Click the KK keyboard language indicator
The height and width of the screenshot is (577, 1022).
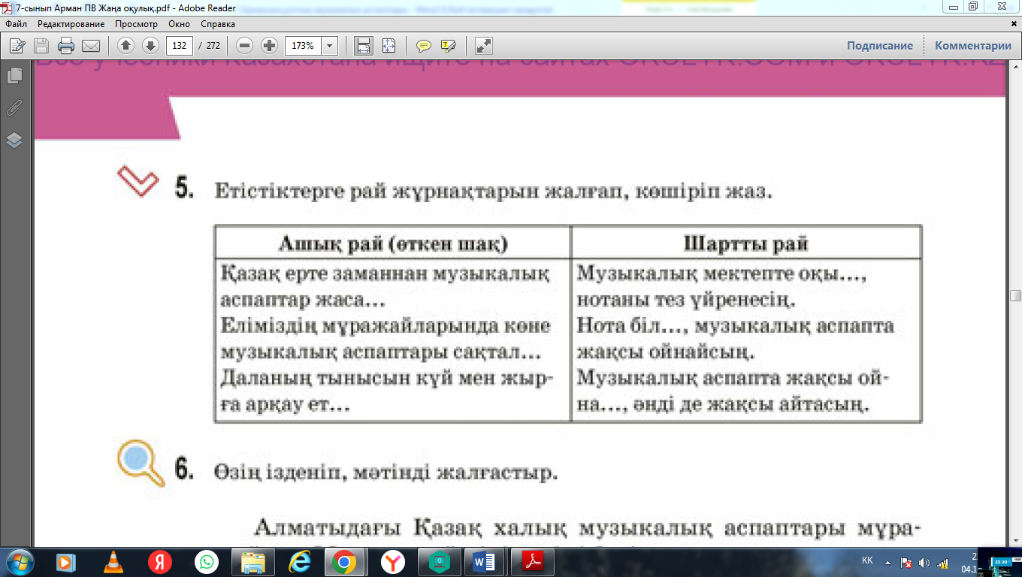click(x=867, y=561)
